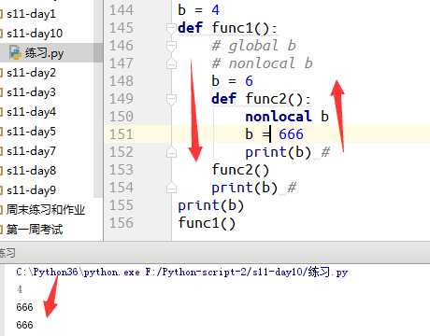Click 'print(b)' on line 154

click(245, 188)
